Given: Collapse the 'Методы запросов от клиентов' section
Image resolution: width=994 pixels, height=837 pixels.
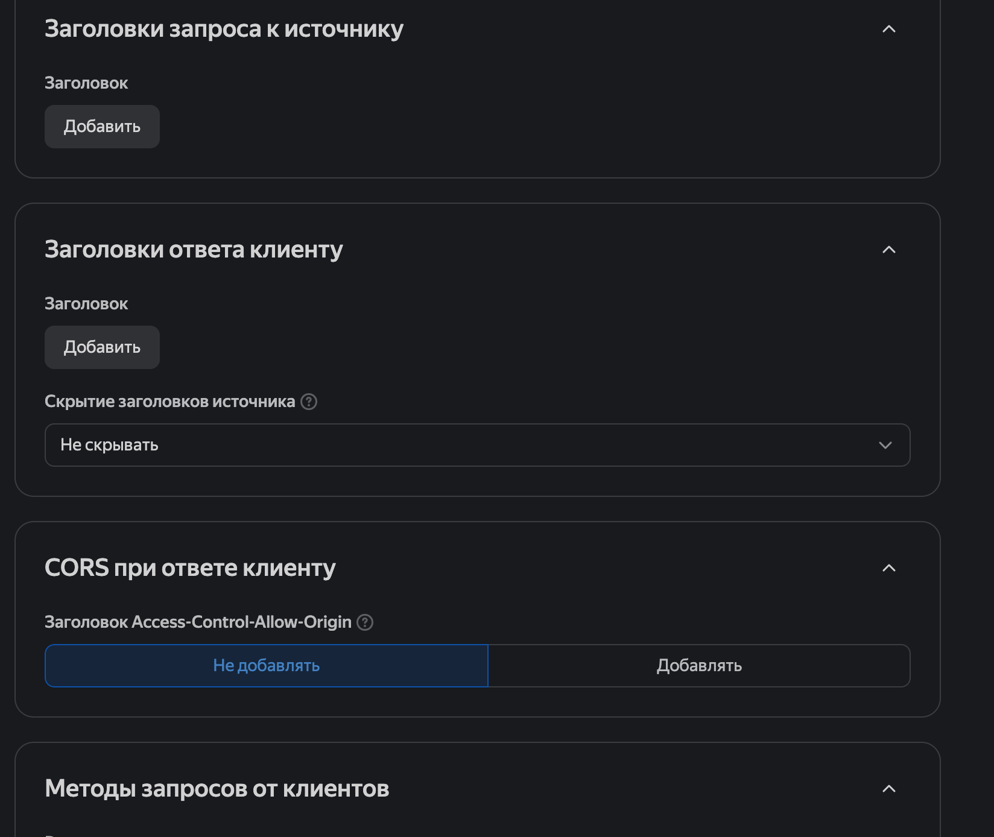Looking at the screenshot, I should pyautogui.click(x=888, y=789).
